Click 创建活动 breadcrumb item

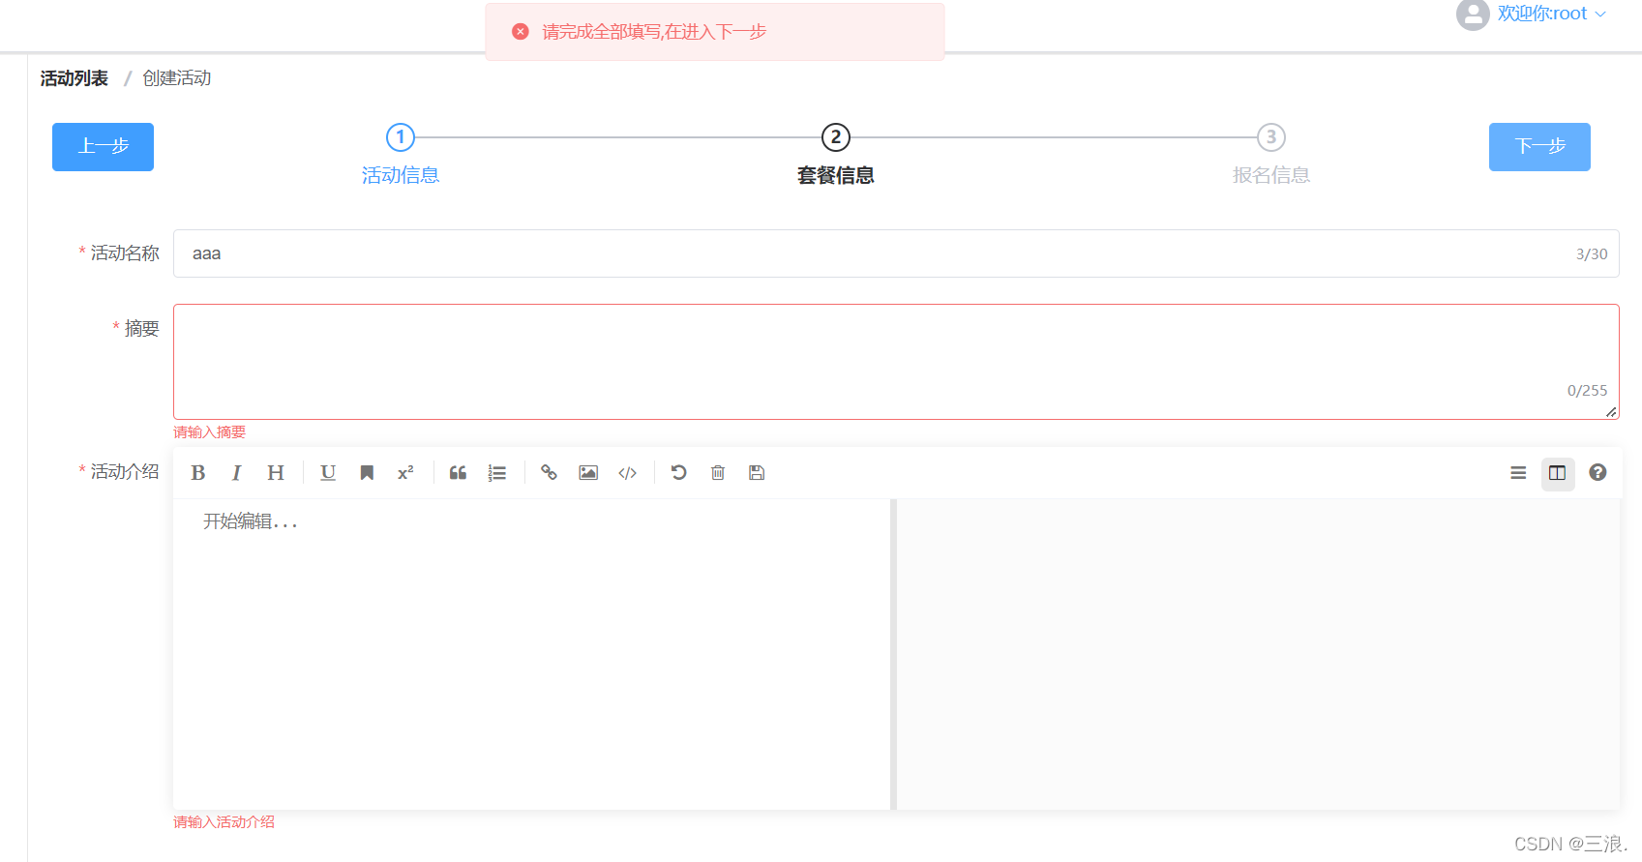[177, 78]
